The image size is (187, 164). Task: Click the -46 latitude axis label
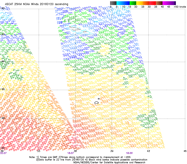tap(2, 89)
